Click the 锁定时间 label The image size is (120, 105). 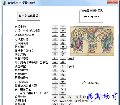coord(20,101)
